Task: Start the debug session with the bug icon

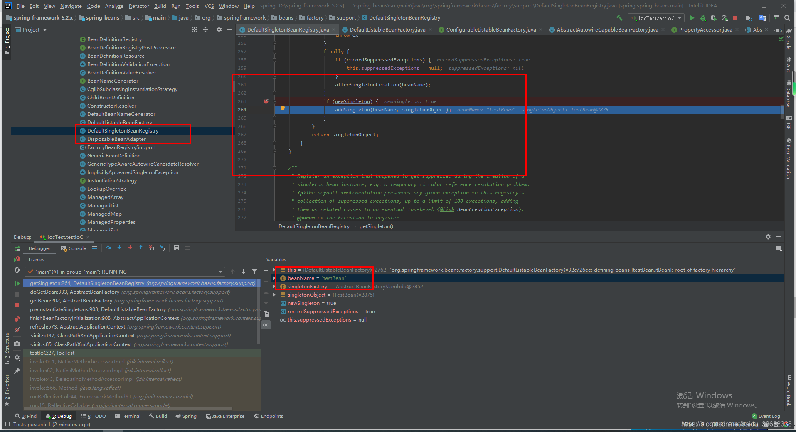Action: pyautogui.click(x=703, y=18)
